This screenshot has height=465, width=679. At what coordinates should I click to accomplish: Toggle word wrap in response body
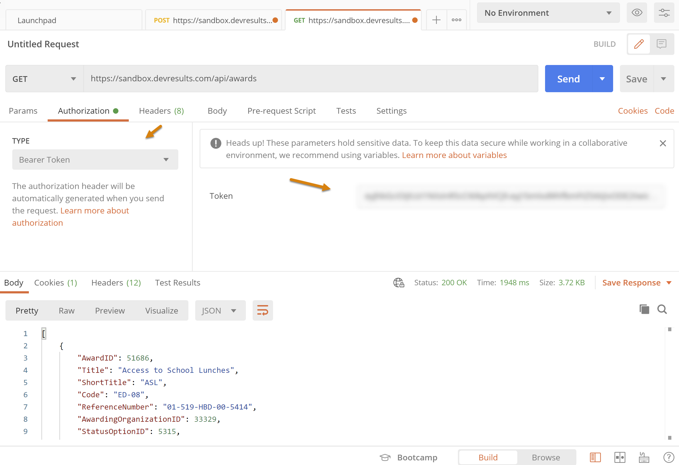coord(262,310)
